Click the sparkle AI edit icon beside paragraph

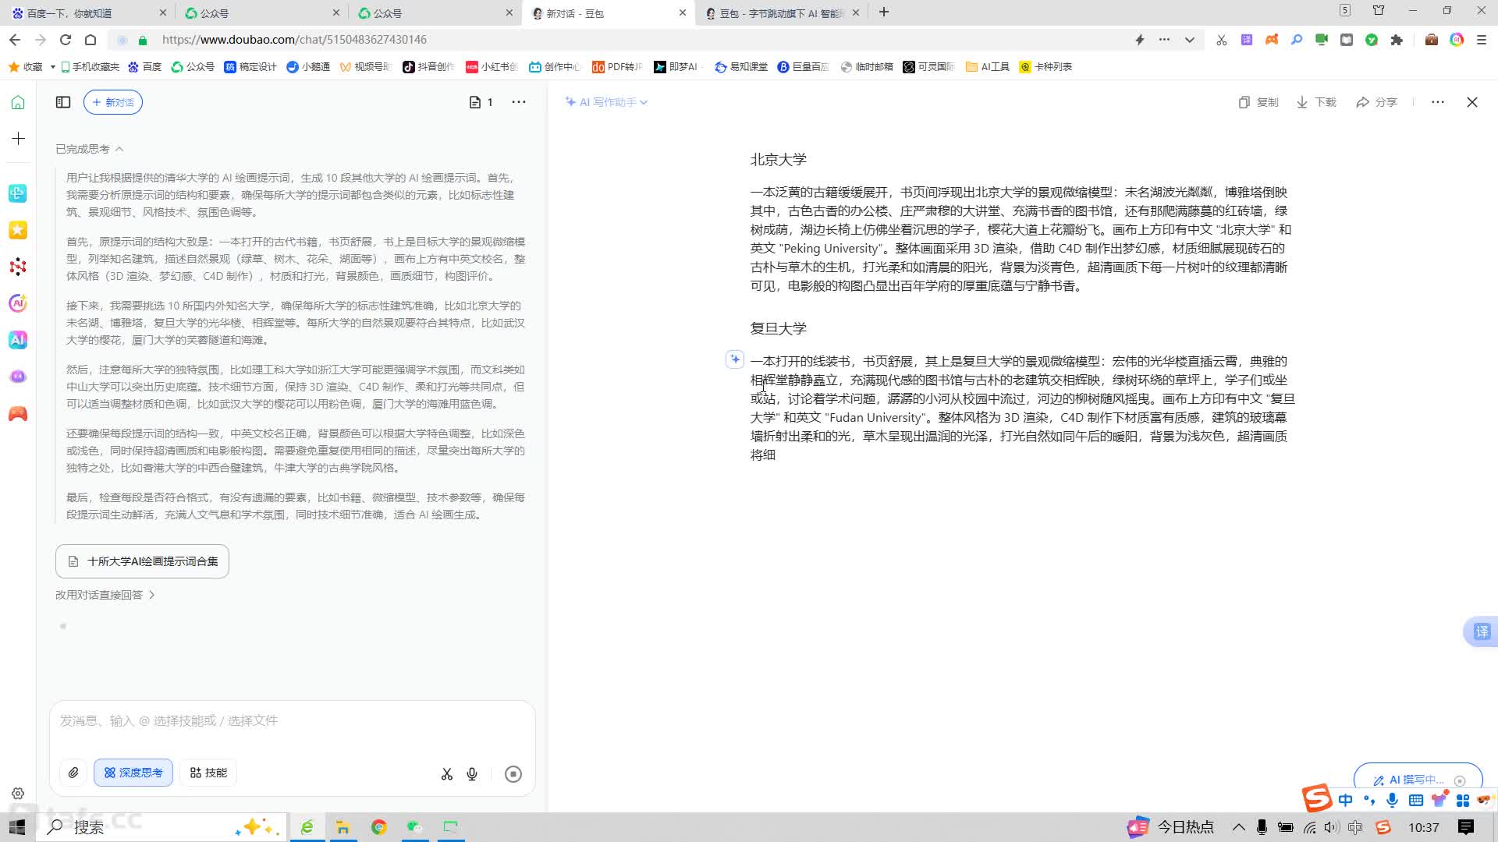(x=734, y=359)
